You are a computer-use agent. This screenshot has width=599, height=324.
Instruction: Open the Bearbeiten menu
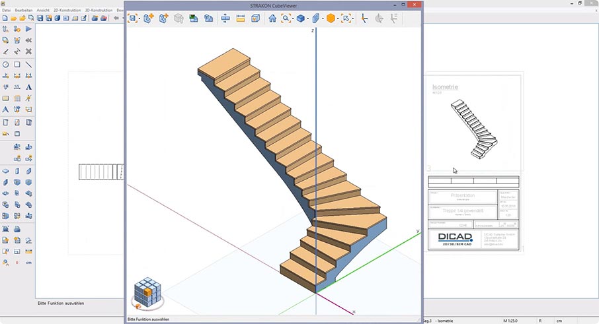24,11
